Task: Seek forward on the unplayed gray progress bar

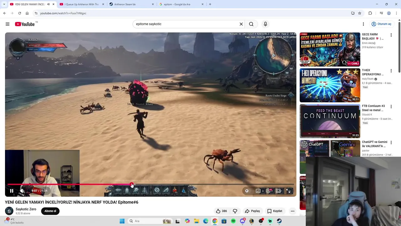Action: (x=213, y=185)
